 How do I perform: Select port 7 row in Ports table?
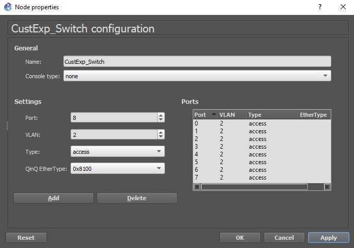coord(262,178)
